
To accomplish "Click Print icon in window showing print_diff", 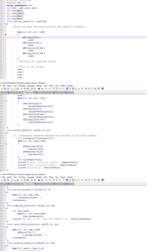I will click(17, 89).
